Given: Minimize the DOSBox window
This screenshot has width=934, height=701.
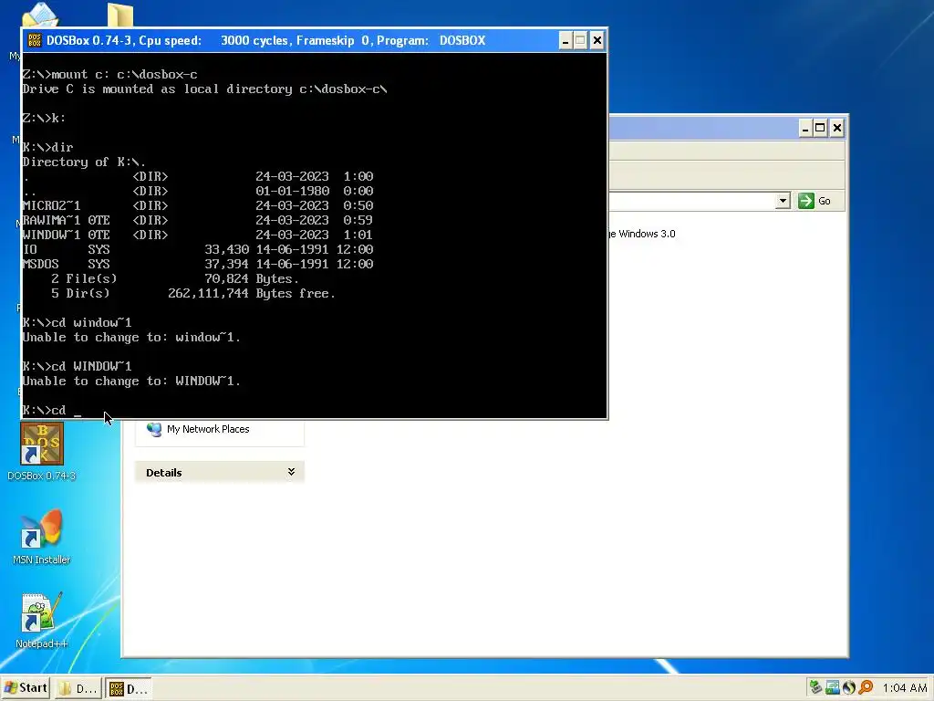Looking at the screenshot, I should [566, 40].
